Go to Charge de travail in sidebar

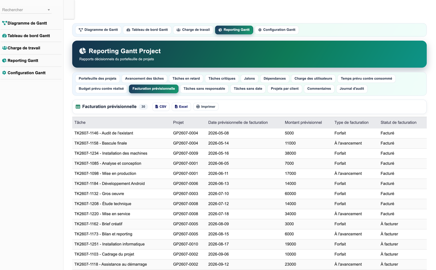pyautogui.click(x=24, y=48)
